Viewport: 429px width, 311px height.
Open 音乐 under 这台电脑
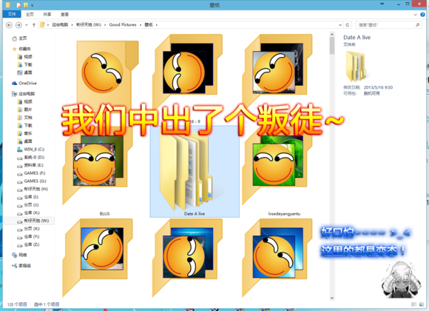click(x=25, y=133)
